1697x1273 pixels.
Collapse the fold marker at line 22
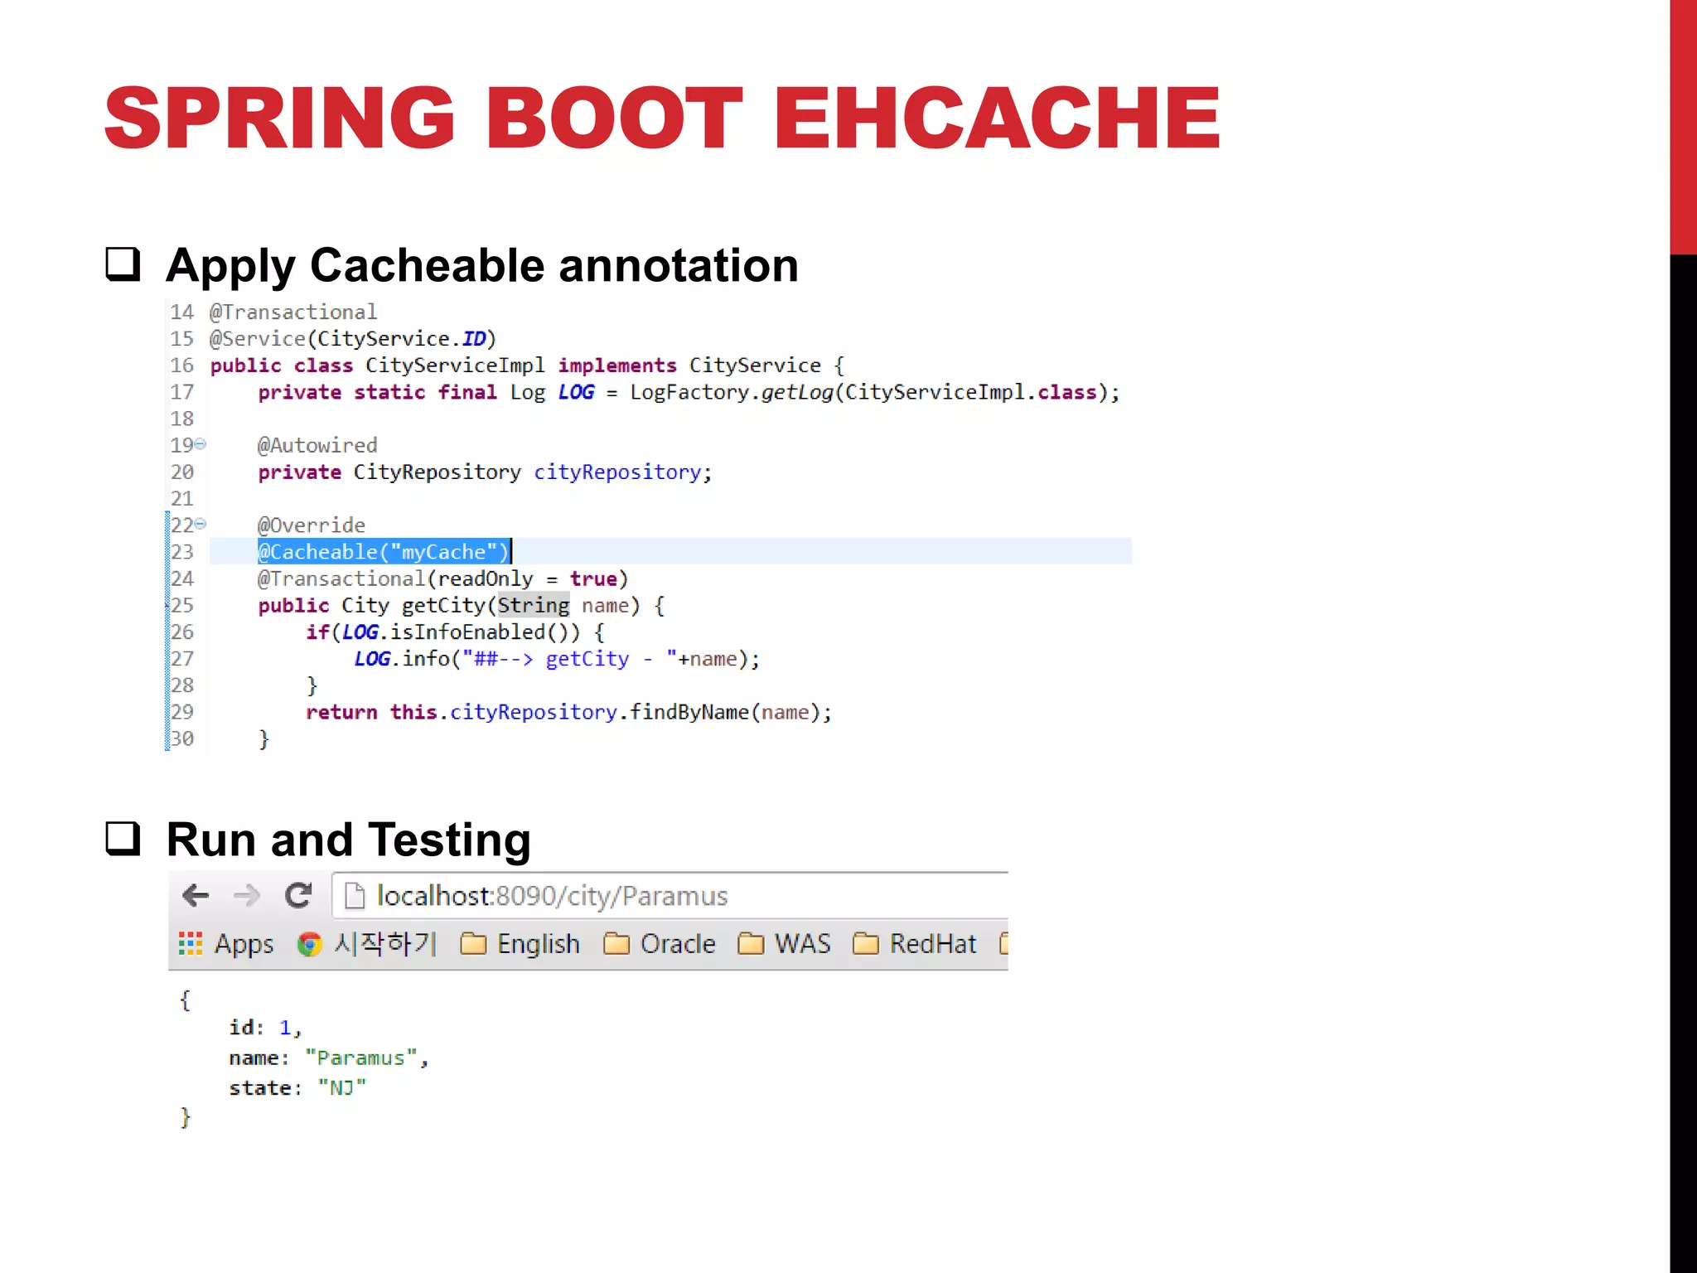(x=201, y=524)
